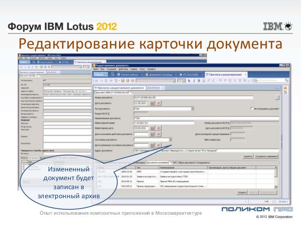301x225 pixels.
Task: Open calendar picker for Инвентарная дата
Action: [x=152, y=128]
